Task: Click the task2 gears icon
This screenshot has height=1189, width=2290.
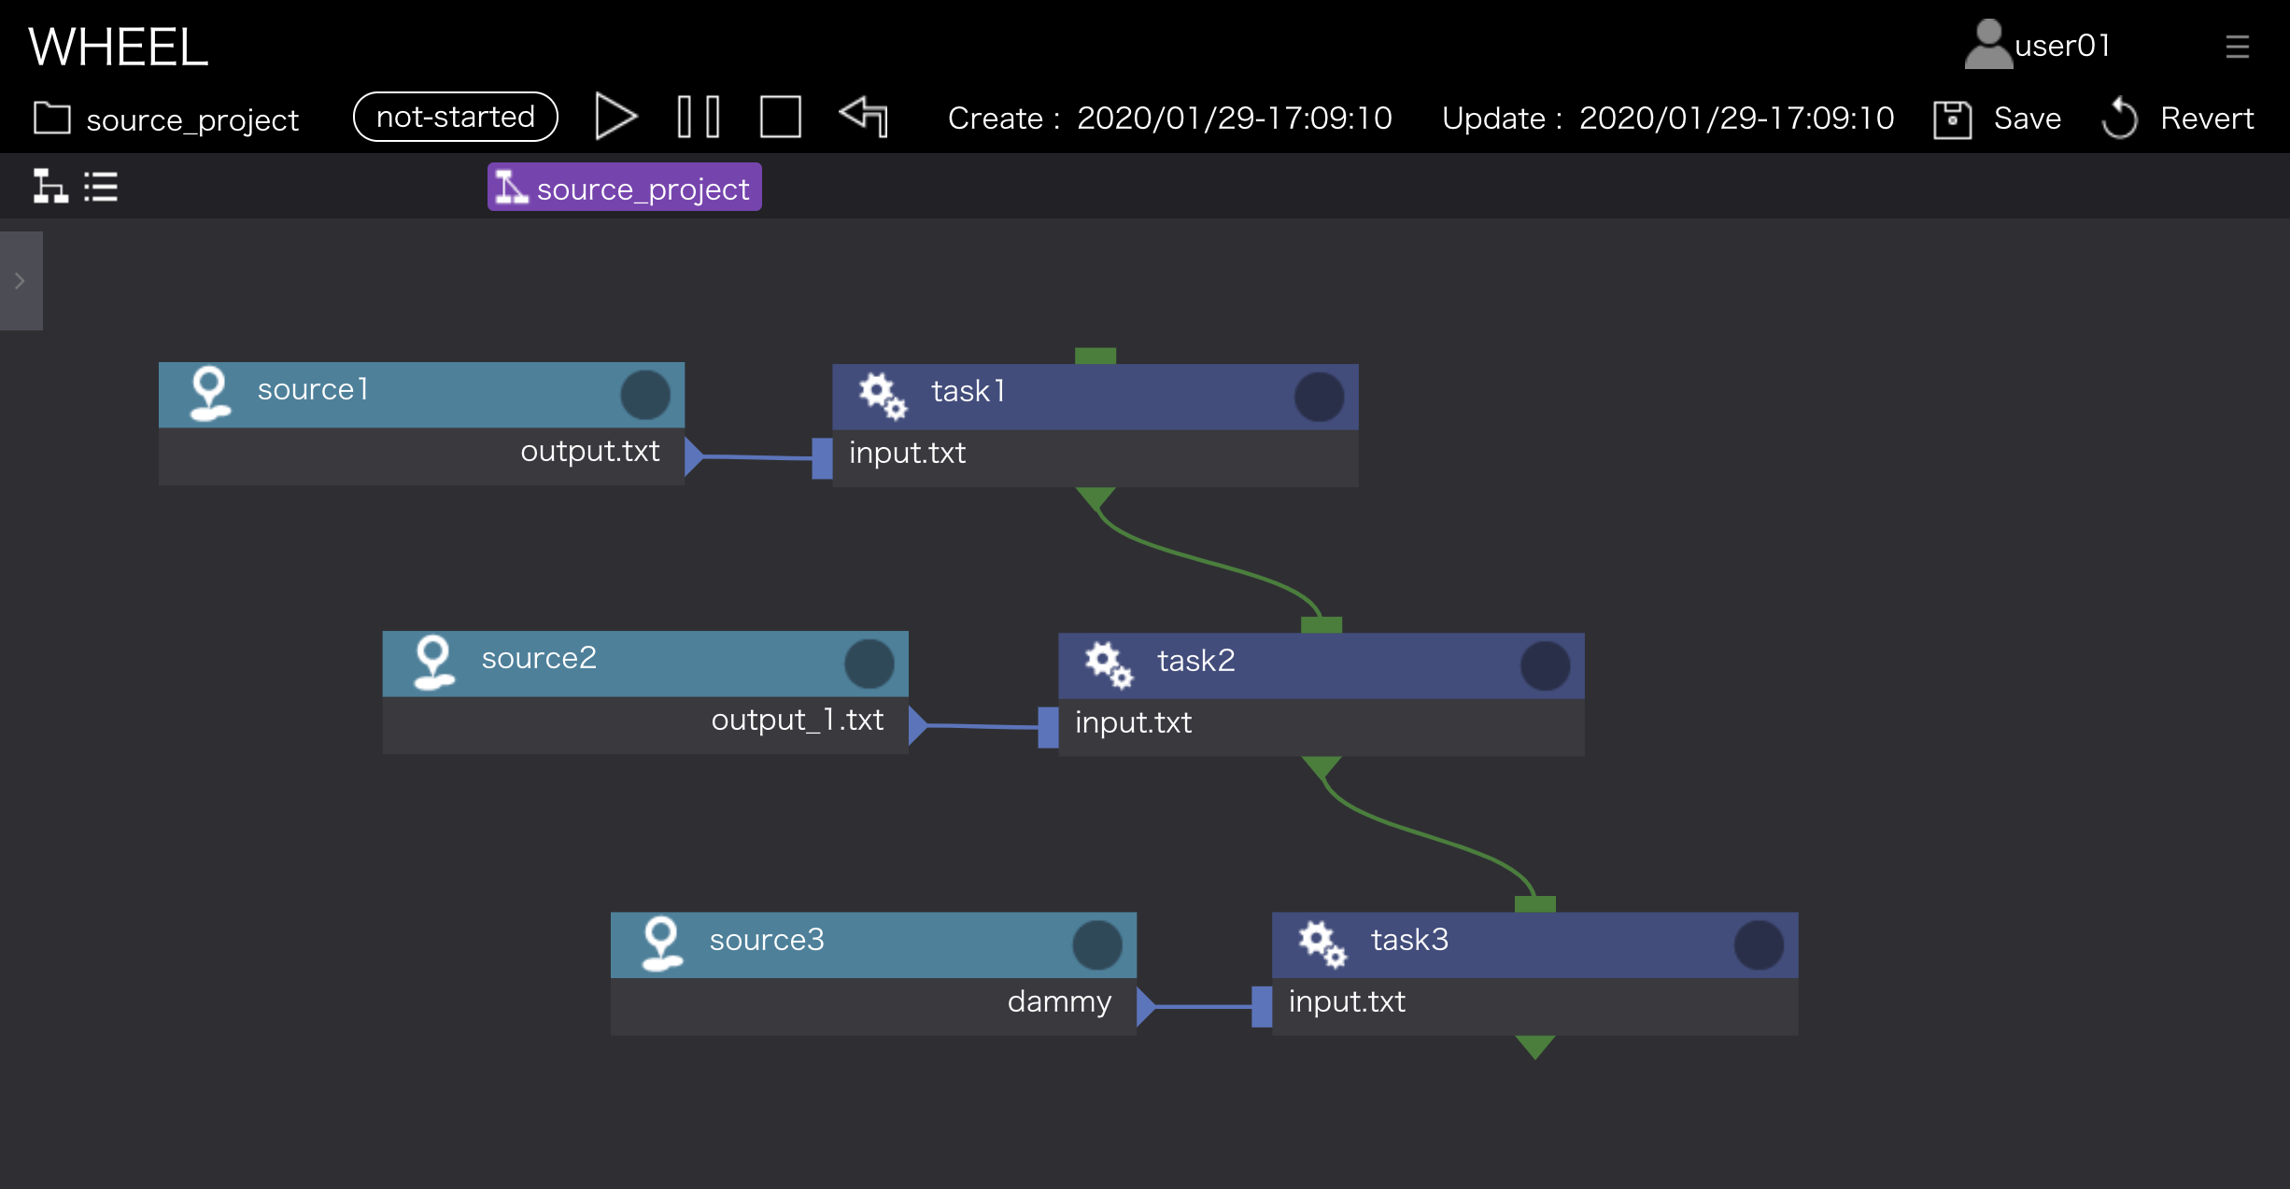Action: click(x=1108, y=664)
